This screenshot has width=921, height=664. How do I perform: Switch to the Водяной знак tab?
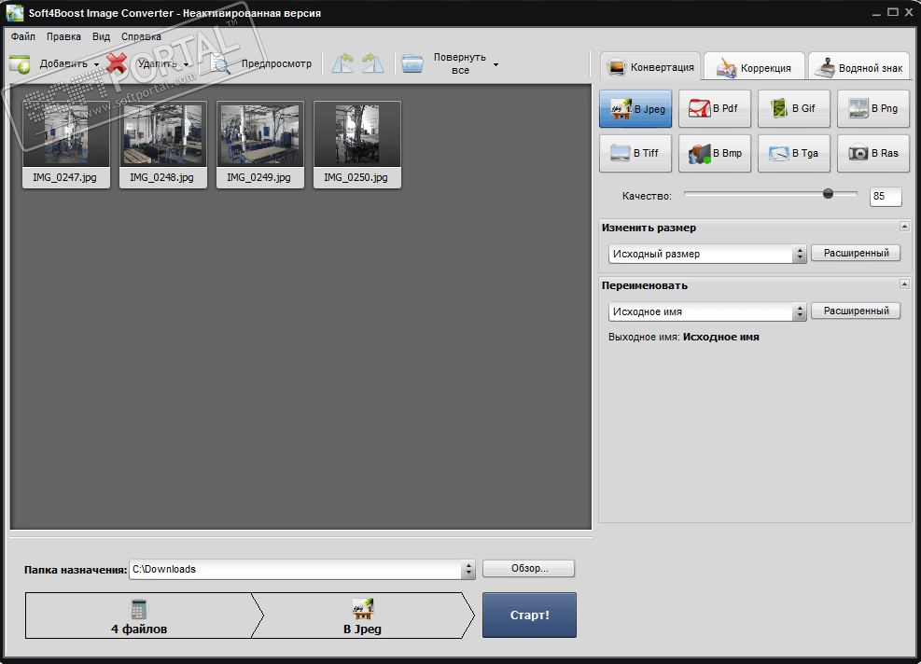click(x=858, y=67)
